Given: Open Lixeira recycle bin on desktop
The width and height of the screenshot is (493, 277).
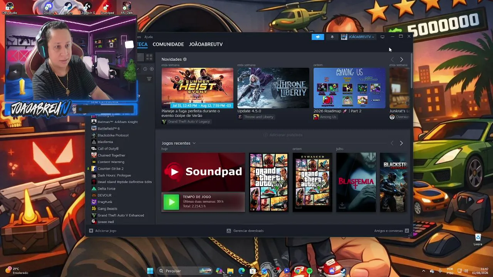Looking at the screenshot, I should pos(478,239).
